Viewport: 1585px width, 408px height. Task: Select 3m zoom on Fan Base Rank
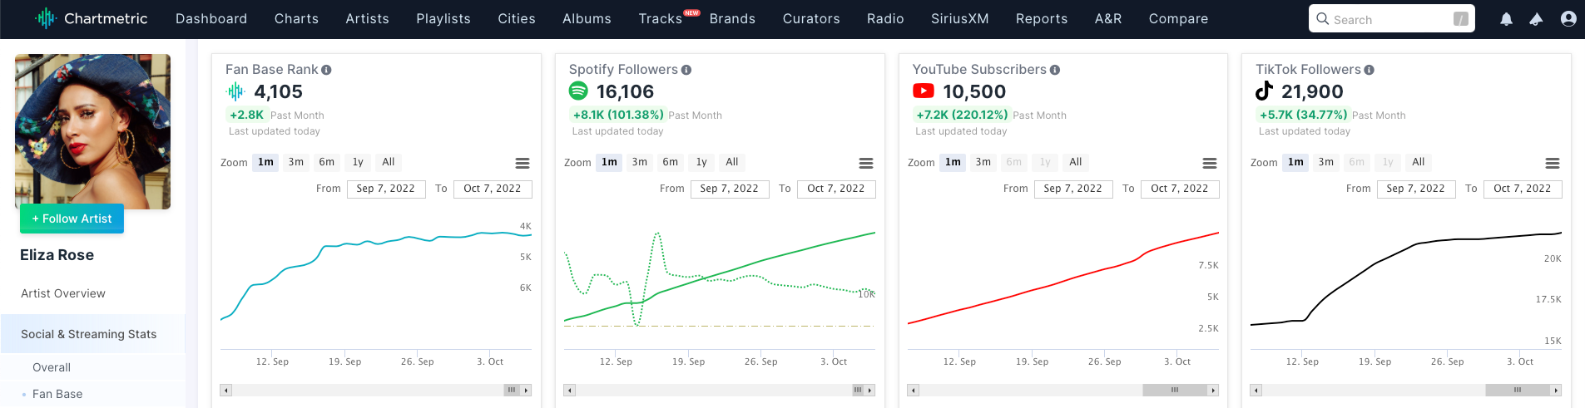point(296,162)
